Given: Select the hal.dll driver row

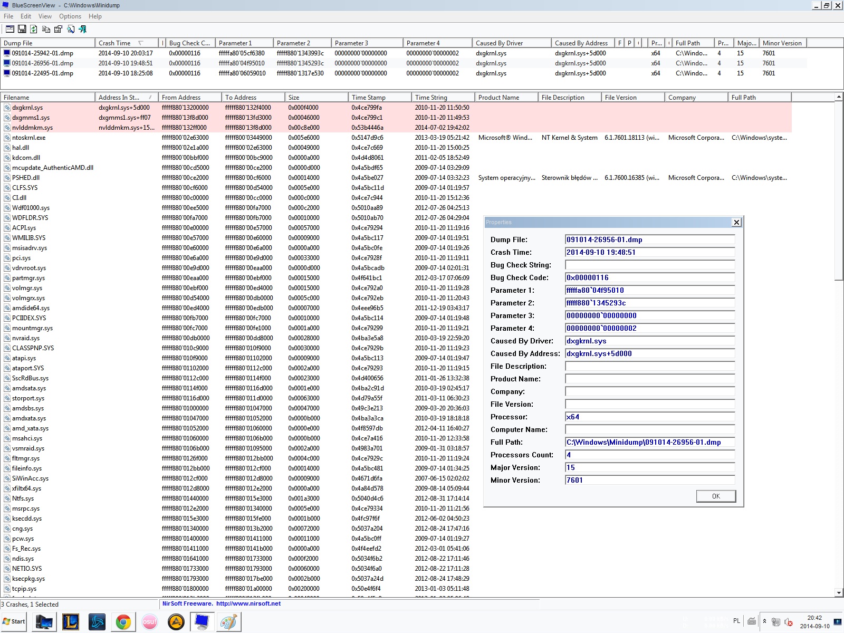Looking at the screenshot, I should pos(396,148).
